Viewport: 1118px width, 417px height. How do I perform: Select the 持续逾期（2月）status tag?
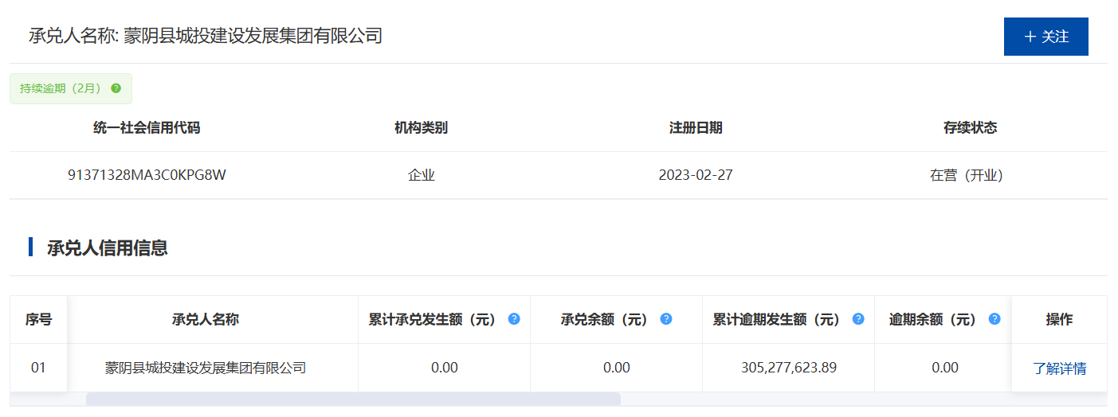pyautogui.click(x=61, y=88)
